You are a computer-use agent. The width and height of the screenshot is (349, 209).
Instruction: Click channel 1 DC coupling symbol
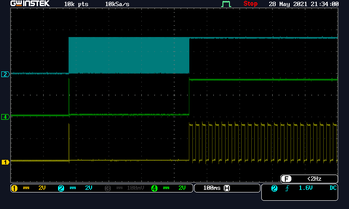click(x=26, y=188)
